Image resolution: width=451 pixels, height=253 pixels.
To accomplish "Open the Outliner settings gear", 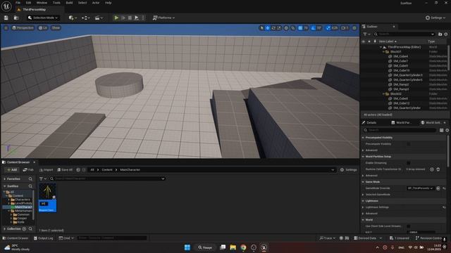I will coord(446,34).
